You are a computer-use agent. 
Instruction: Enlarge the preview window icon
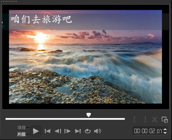[165, 120]
